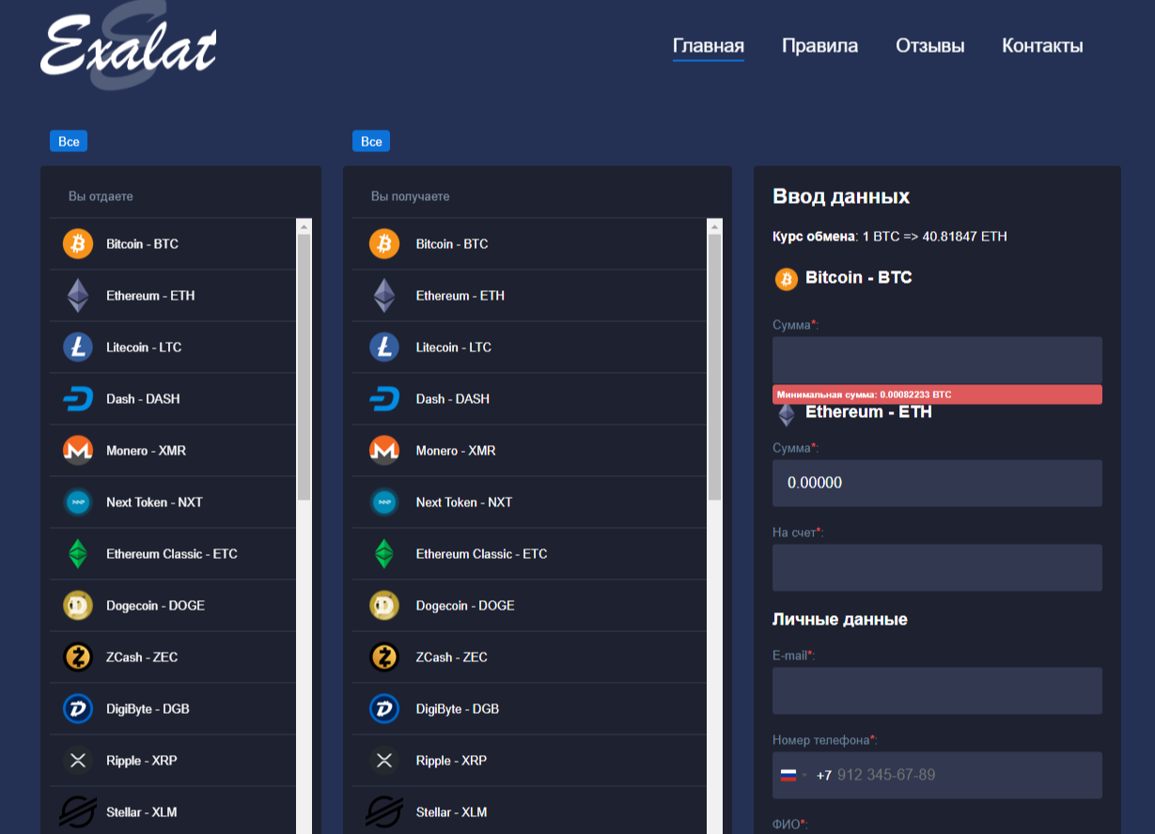Select 'Ripple - XRP' text in 'Вы получаете'

pyautogui.click(x=451, y=761)
